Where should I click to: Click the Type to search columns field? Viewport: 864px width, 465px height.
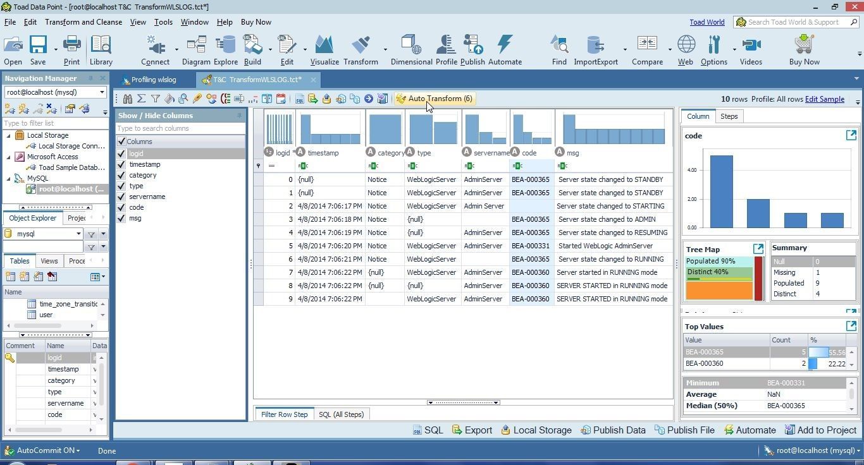click(x=180, y=128)
